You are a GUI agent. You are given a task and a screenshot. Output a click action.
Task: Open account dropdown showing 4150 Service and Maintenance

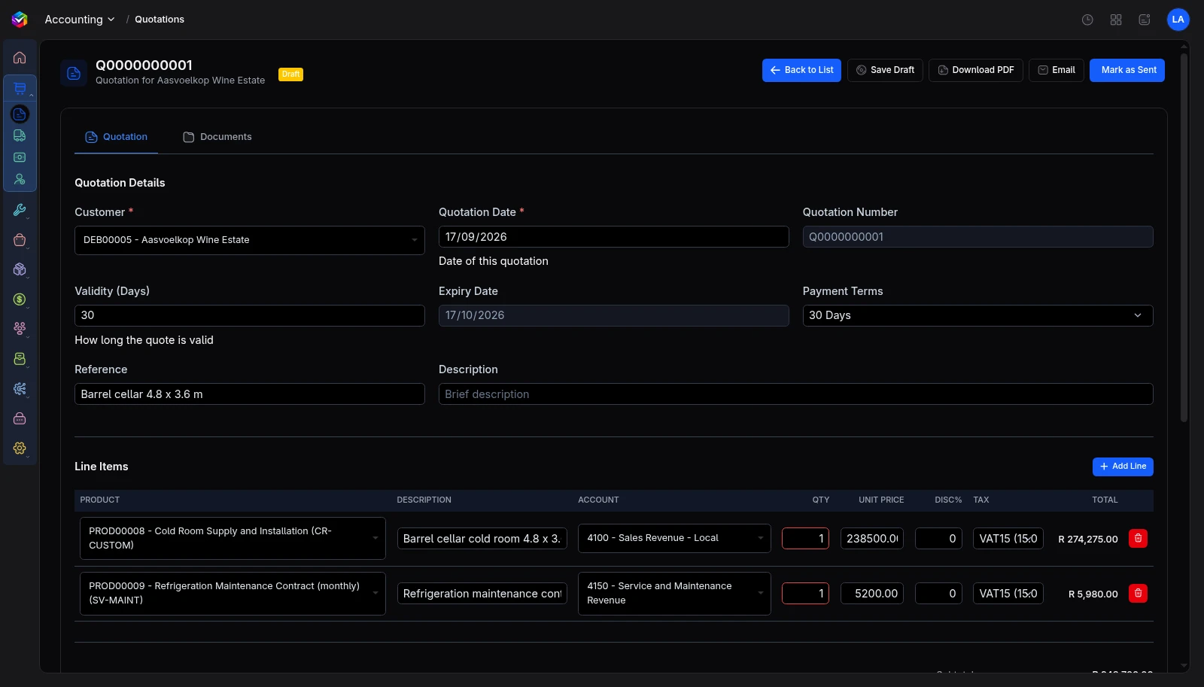674,593
